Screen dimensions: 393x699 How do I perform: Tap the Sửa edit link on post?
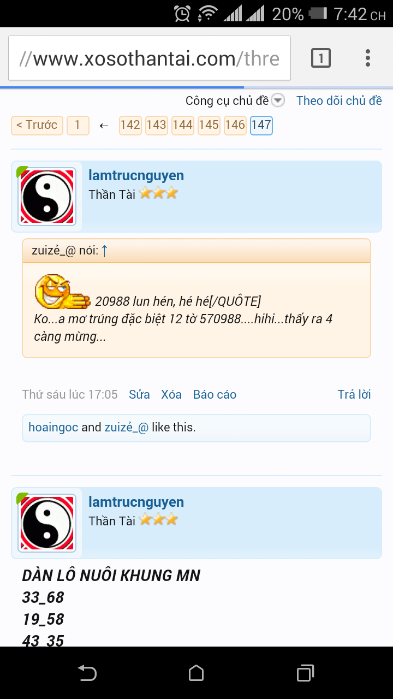(x=139, y=394)
